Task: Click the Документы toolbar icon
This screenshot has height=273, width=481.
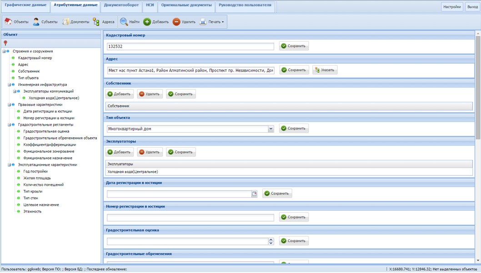Action: pyautogui.click(x=66, y=22)
